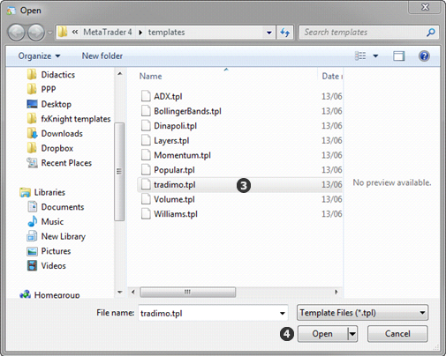446x356 pixels.
Task: Click the back navigation arrow
Action: click(17, 33)
